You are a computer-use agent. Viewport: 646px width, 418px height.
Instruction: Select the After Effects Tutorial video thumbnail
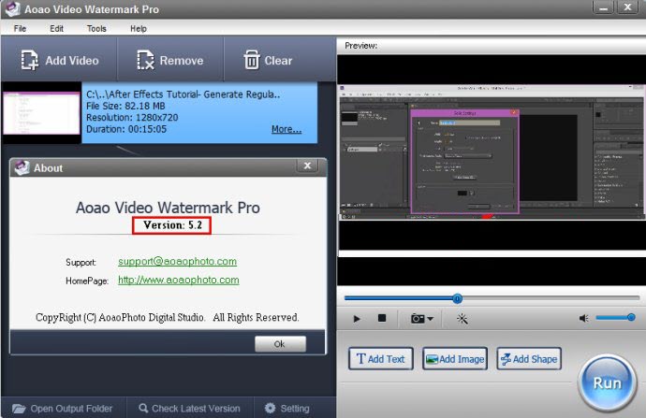click(41, 113)
